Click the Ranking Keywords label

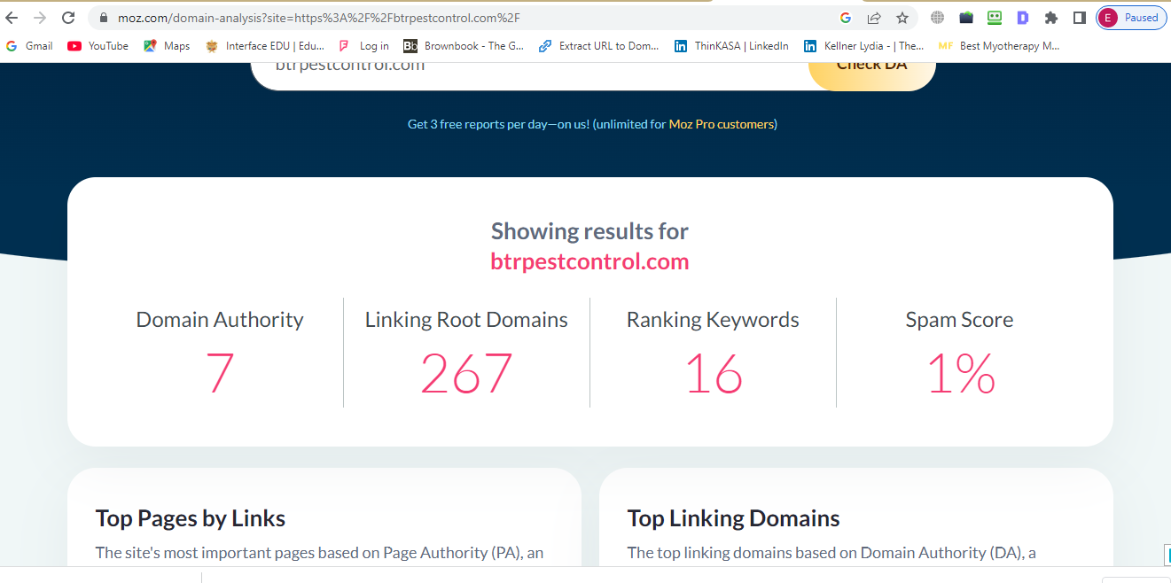tap(713, 320)
